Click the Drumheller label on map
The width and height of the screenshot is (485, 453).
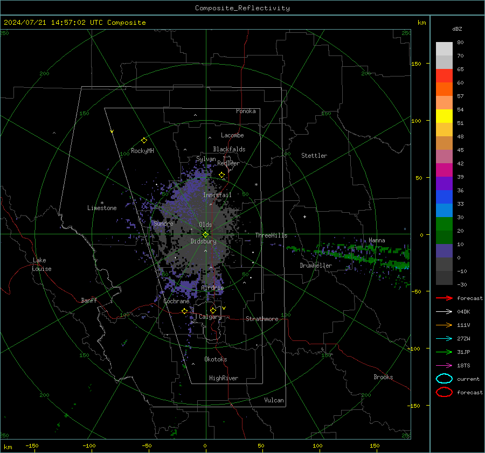click(x=316, y=266)
